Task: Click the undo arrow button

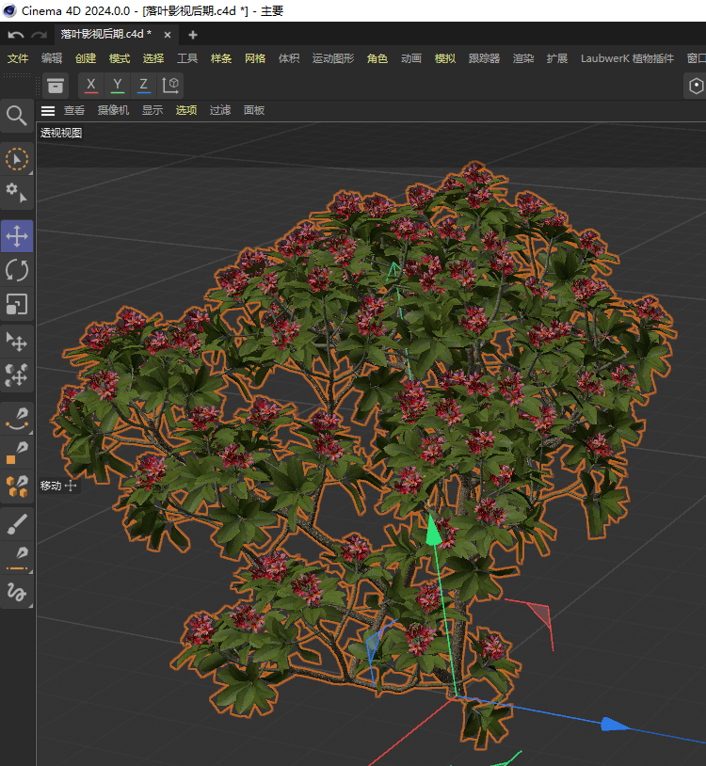Action: click(x=16, y=35)
